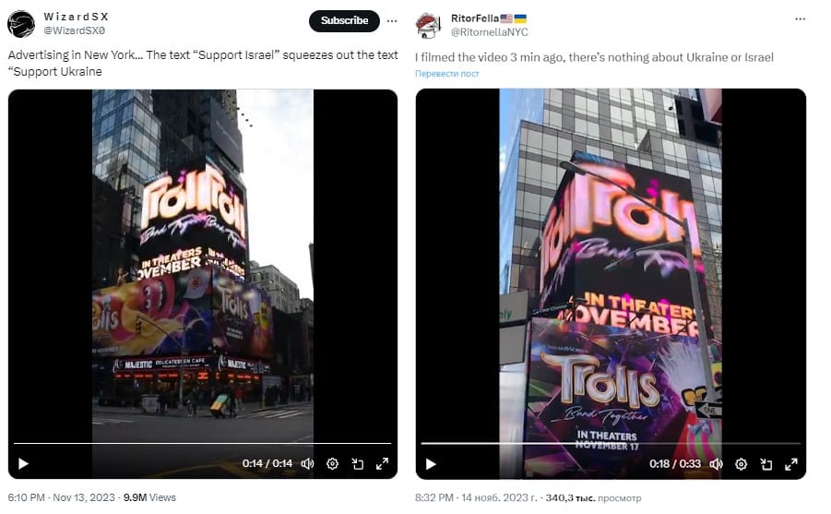Viewport: 831px width, 514px height.
Task: Seek along the right video progress bar
Action: [x=611, y=443]
